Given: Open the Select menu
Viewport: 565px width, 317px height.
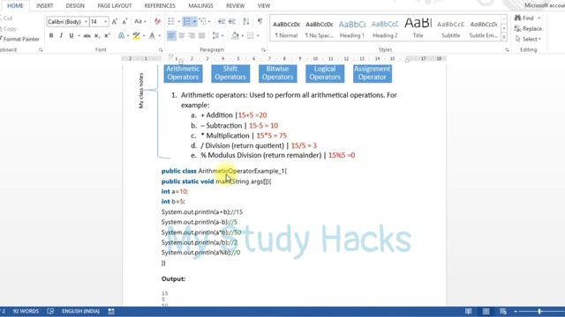Looking at the screenshot, I should pyautogui.click(x=528, y=39).
